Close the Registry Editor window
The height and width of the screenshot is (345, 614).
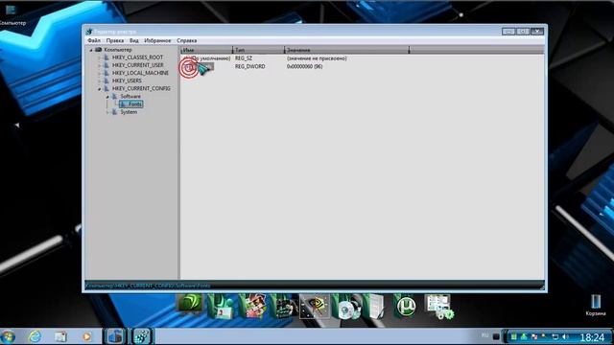coord(537,32)
